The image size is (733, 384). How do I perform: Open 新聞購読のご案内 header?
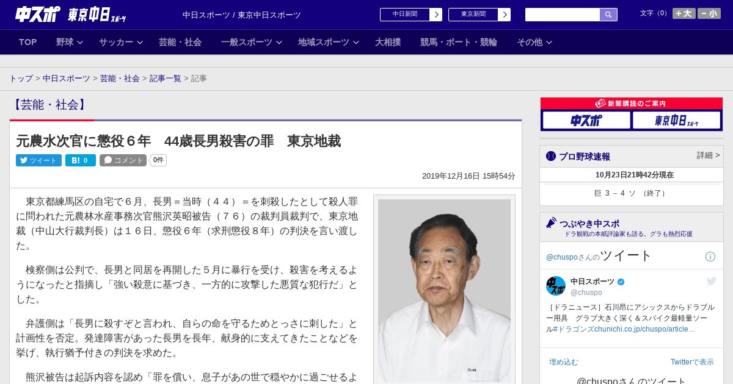631,104
